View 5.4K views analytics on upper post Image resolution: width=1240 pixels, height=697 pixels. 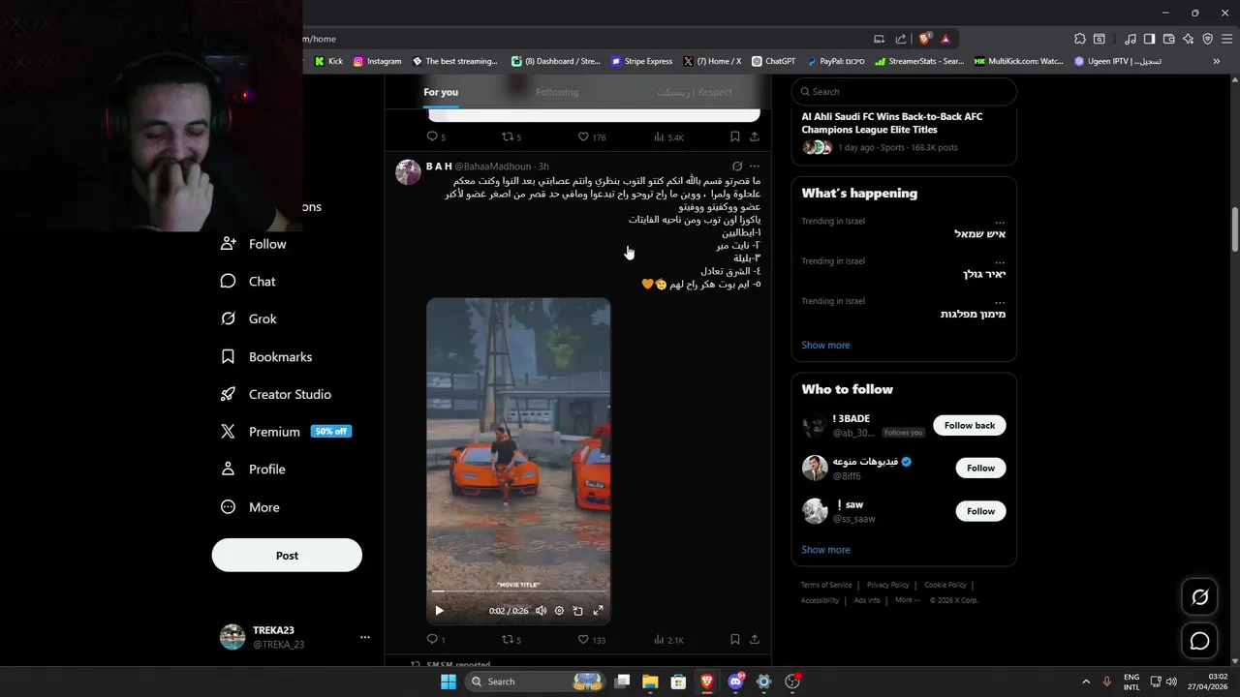668,136
